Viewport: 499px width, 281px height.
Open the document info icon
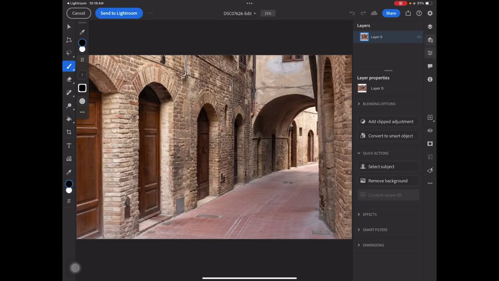point(430,79)
